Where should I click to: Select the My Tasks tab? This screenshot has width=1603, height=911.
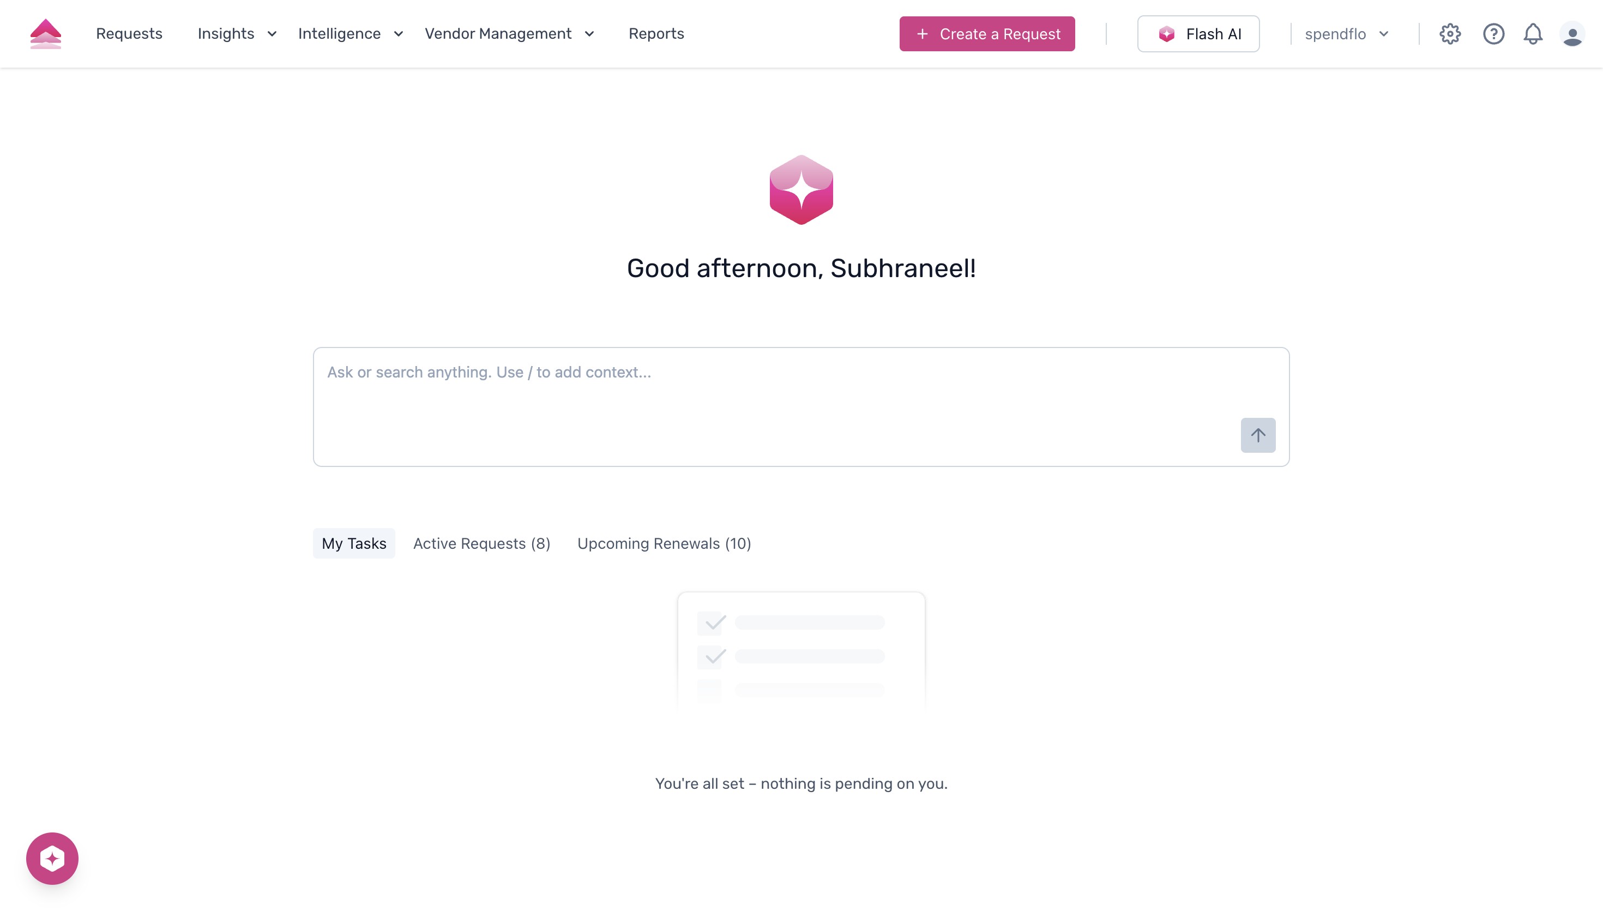point(353,543)
